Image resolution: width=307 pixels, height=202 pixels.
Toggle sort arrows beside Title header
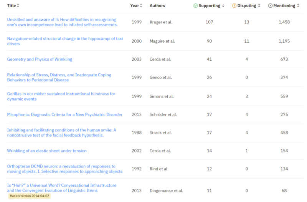[18, 6]
